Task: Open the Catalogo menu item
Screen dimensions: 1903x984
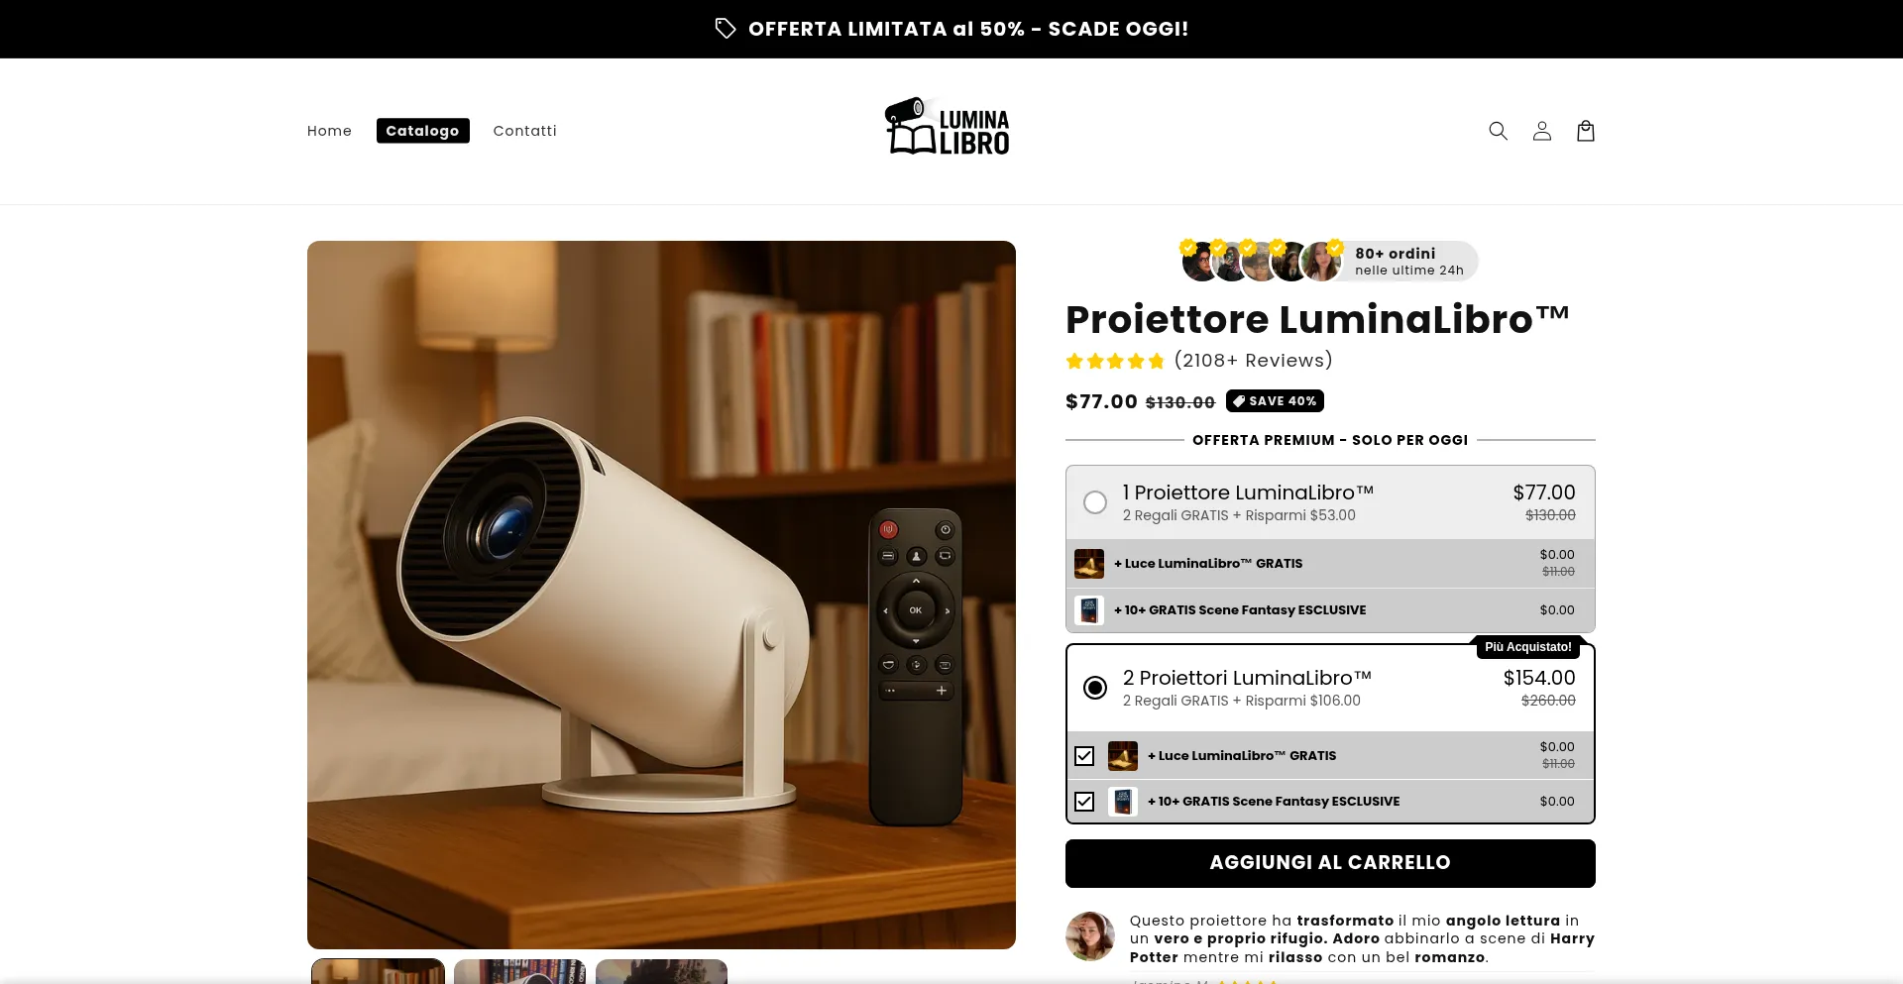Action: (x=422, y=131)
